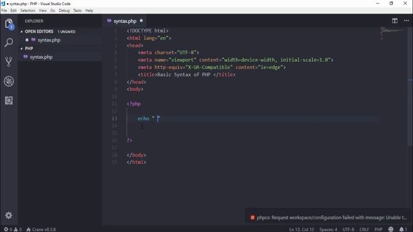Screen dimensions: 413x232
Task: Click the EXPLORER panel title
Action: 34,21
